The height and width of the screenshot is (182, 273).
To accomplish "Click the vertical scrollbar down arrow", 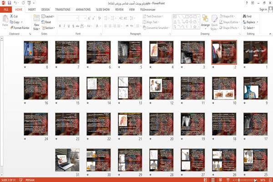I will point(2,175).
